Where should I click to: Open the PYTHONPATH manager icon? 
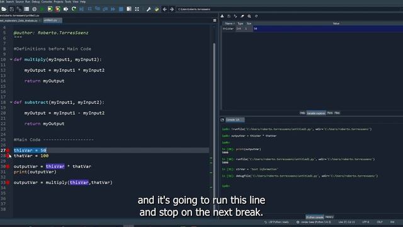157,9
